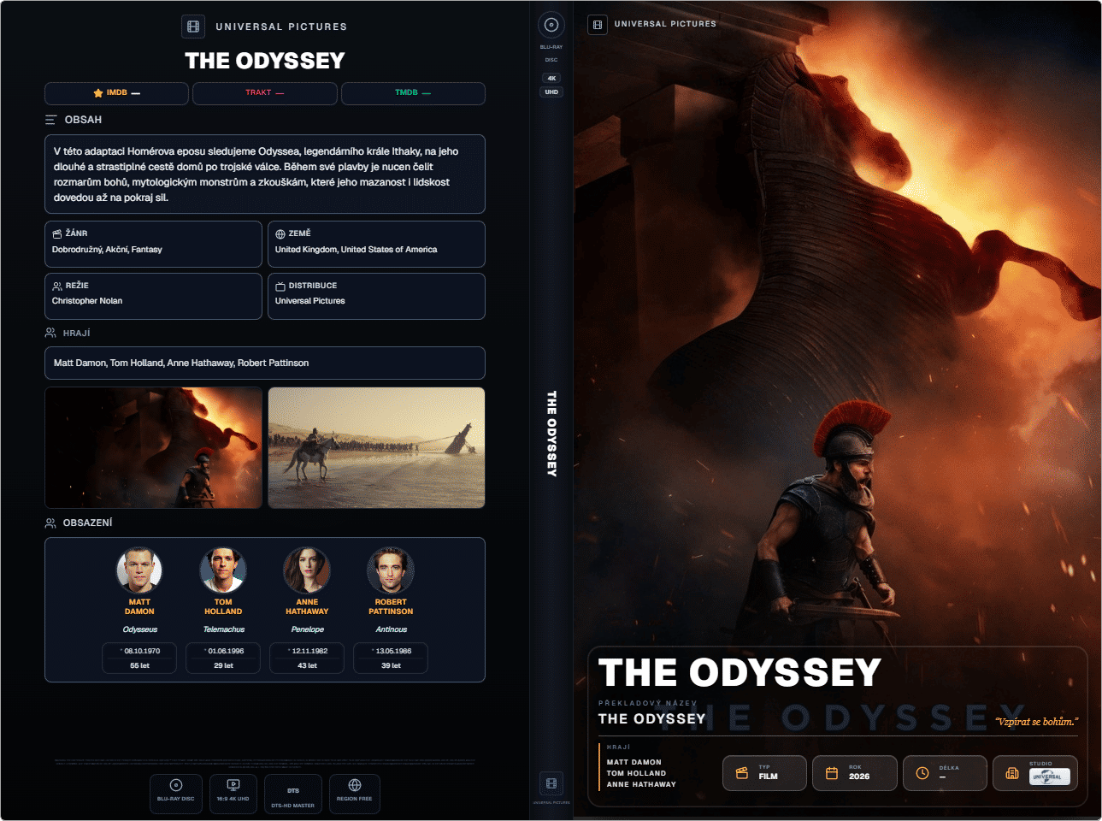Open the burning Trojan horse still thumbnail
This screenshot has width=1102, height=821.
154,448
